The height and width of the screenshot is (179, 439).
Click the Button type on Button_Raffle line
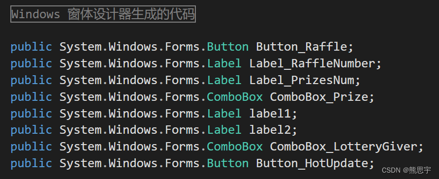click(227, 47)
